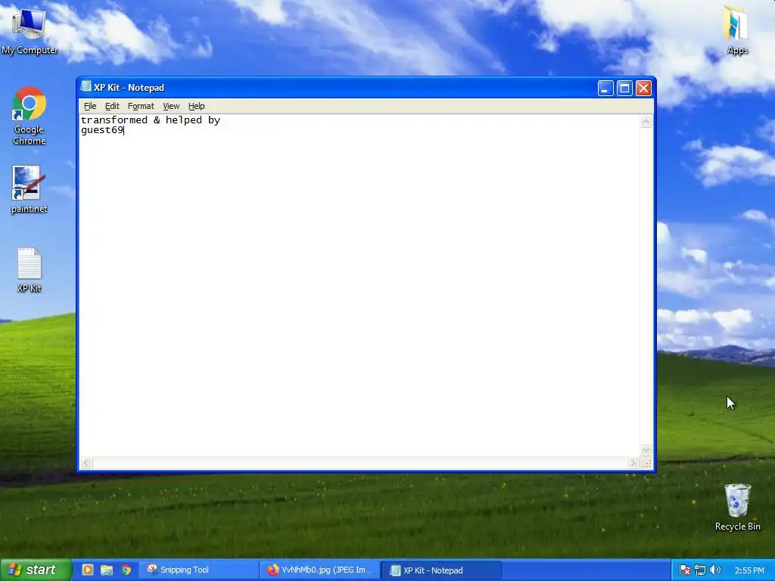Click vertical scrollbar down arrow
775x581 pixels.
[646, 449]
